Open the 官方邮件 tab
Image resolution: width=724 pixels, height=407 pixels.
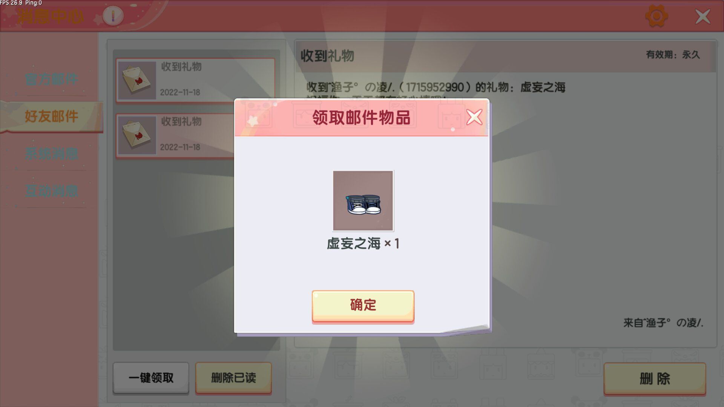tap(51, 79)
